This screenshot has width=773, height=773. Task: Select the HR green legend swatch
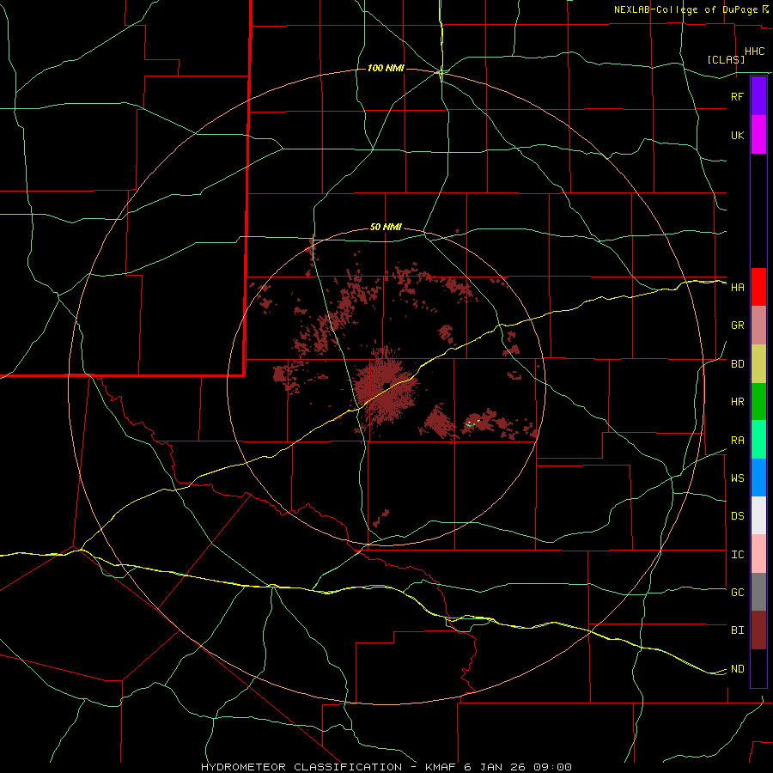click(x=758, y=402)
